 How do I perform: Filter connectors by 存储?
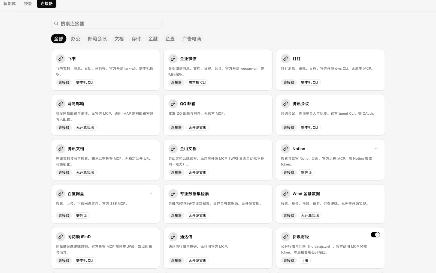point(136,39)
